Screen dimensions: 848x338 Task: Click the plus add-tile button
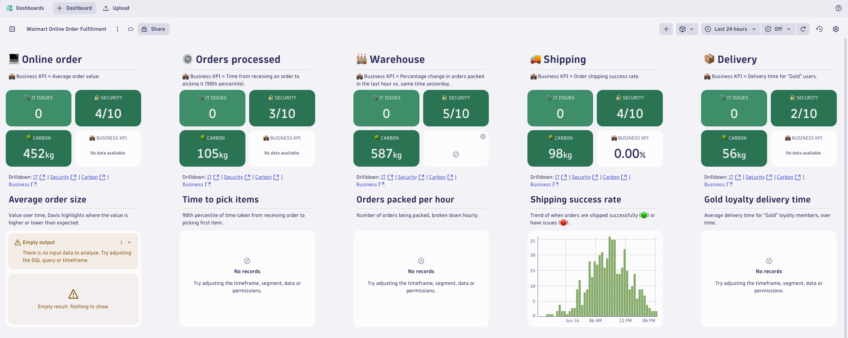point(666,29)
